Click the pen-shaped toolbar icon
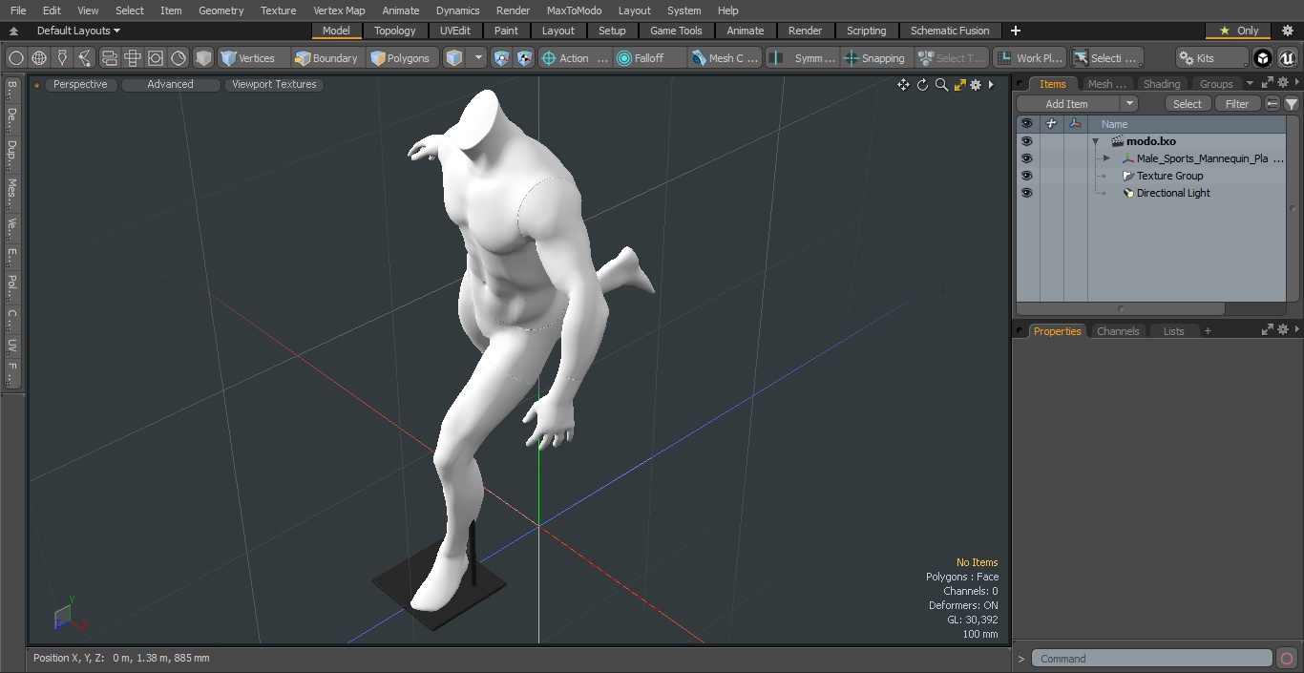Image resolution: width=1304 pixels, height=673 pixels. click(x=62, y=58)
